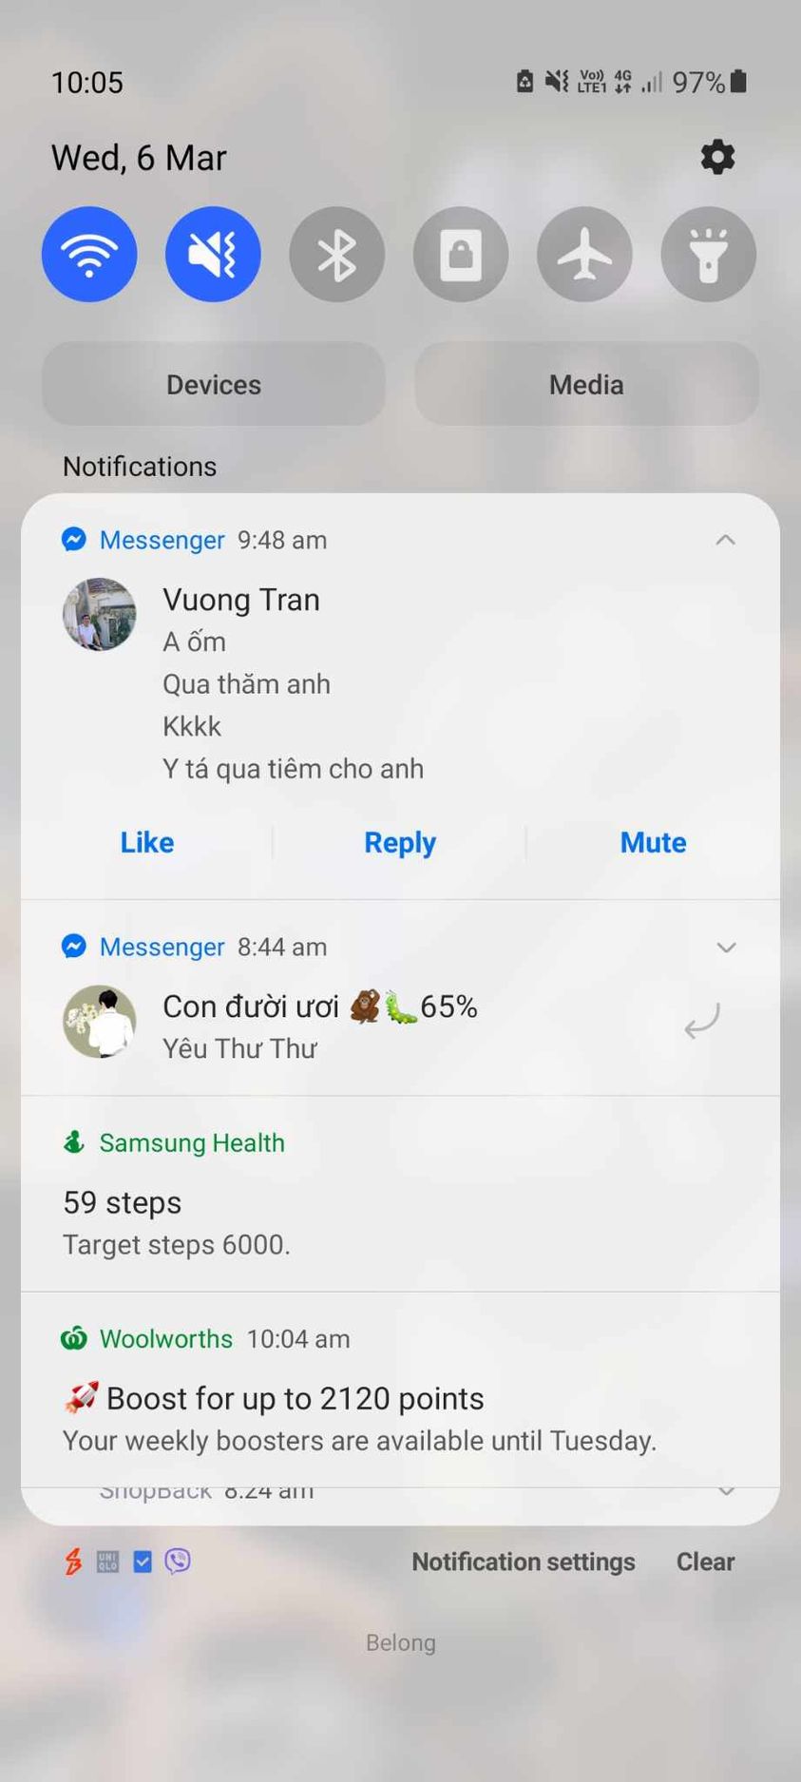Turn on Airplane mode icon
This screenshot has width=801, height=1782.
(584, 254)
